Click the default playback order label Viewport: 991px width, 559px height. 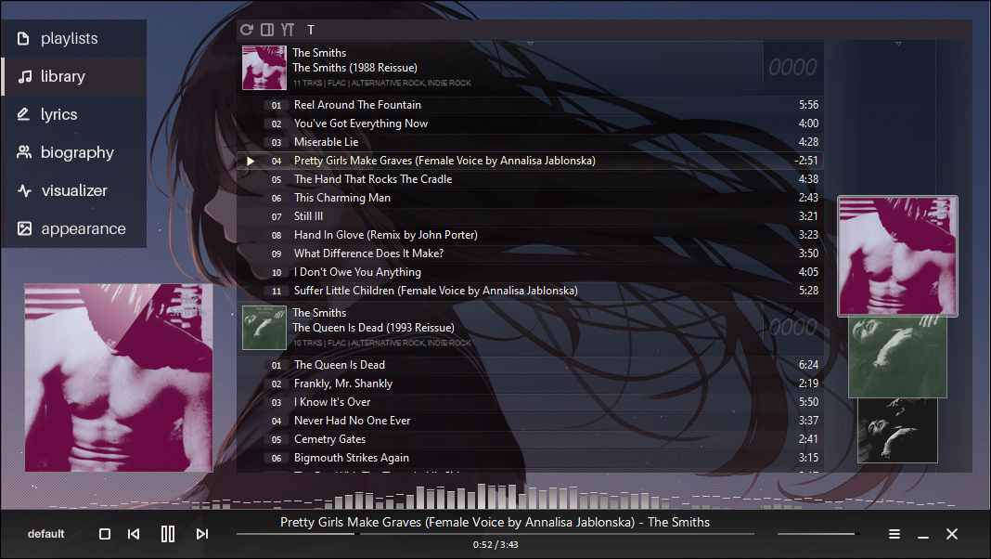tap(46, 534)
